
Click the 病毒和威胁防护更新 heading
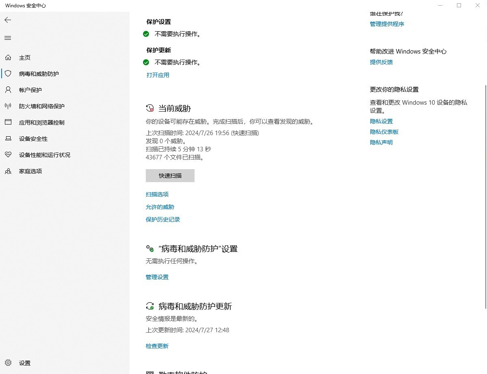tap(195, 306)
